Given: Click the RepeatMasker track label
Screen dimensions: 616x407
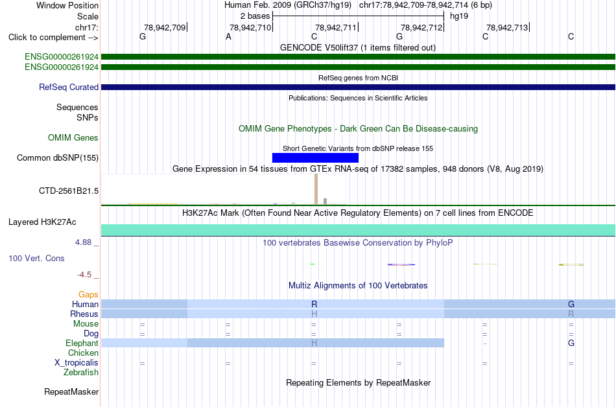Looking at the screenshot, I should pos(71,391).
